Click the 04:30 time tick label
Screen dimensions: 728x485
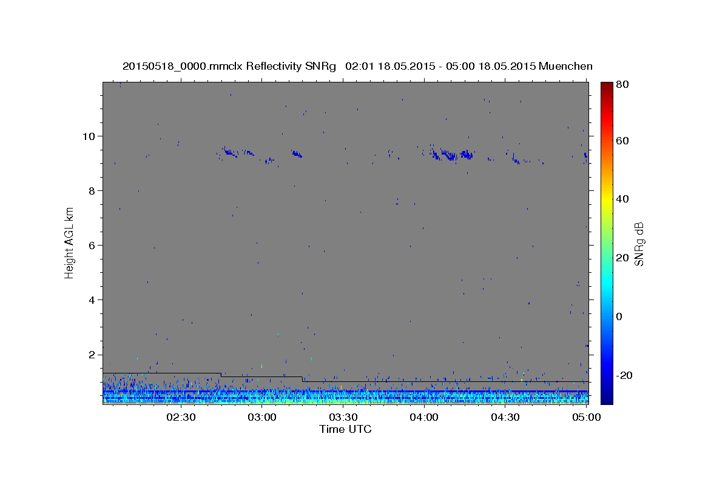click(x=505, y=417)
